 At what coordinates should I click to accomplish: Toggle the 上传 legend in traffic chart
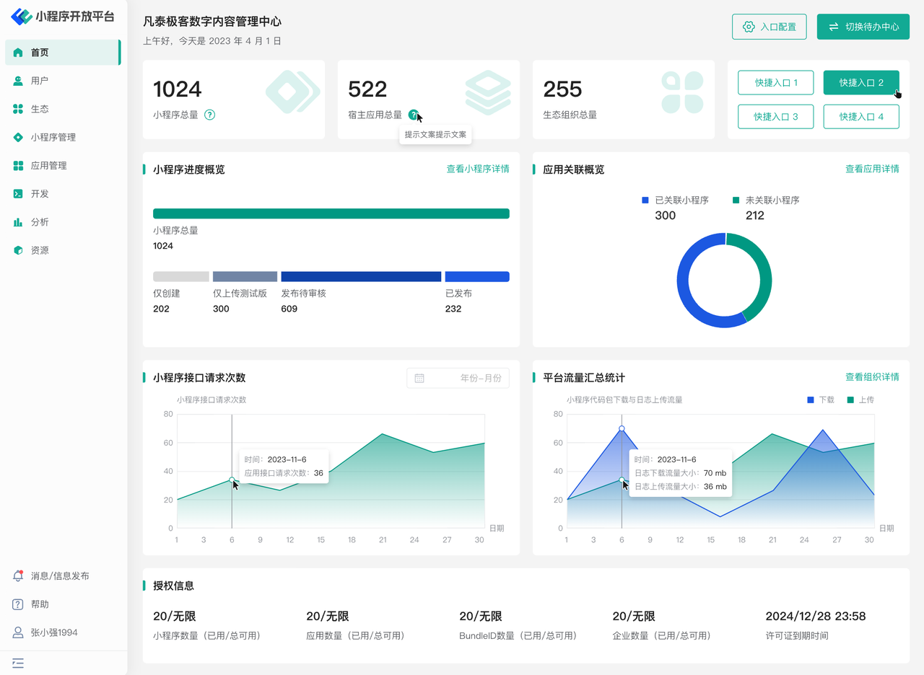pos(860,400)
